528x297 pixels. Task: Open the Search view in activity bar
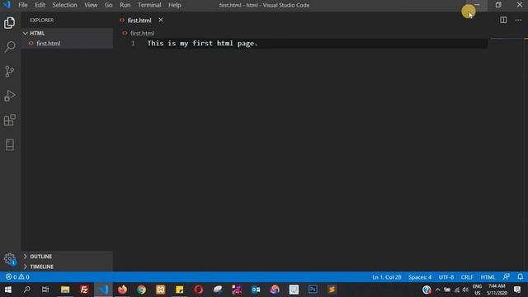(x=9, y=47)
